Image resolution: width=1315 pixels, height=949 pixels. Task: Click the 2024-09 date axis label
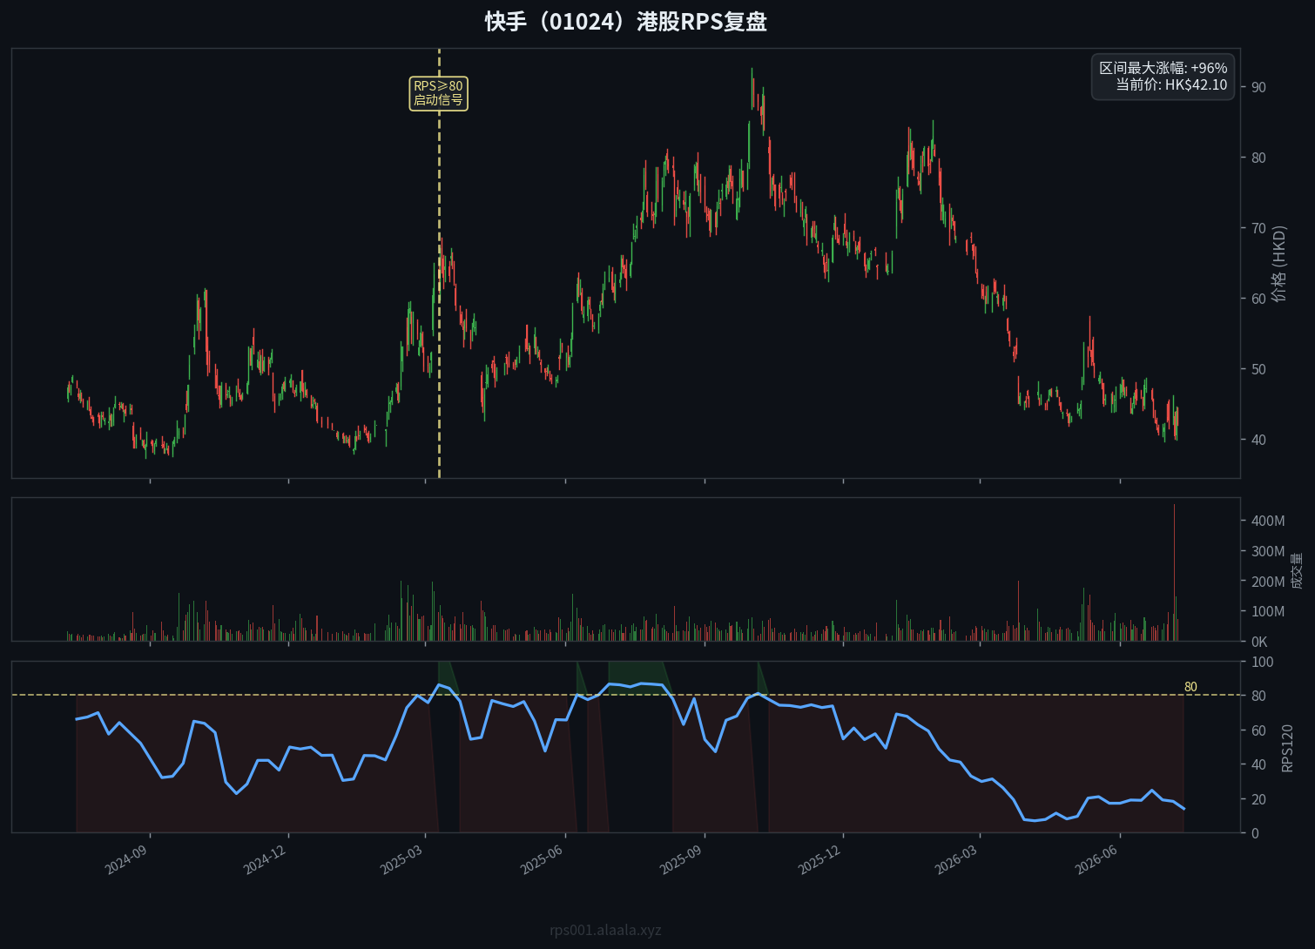[x=127, y=859]
